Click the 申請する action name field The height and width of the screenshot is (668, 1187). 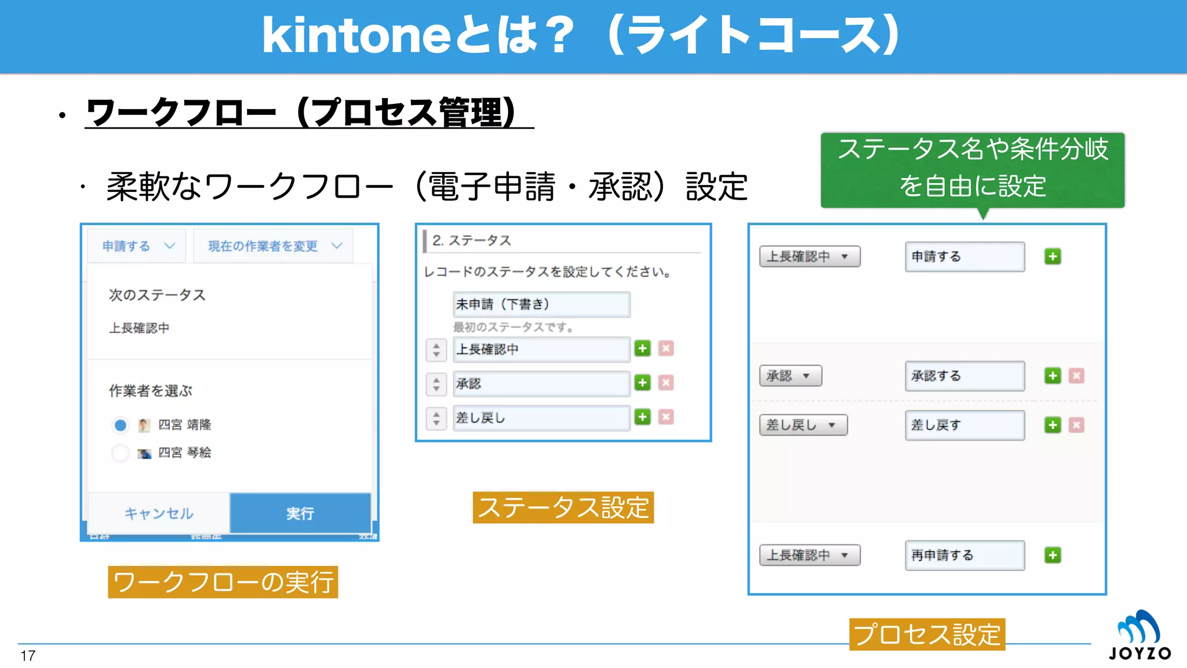(x=965, y=256)
